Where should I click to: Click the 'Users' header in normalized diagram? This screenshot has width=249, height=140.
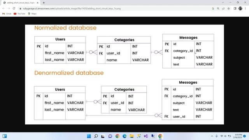tap(60, 39)
